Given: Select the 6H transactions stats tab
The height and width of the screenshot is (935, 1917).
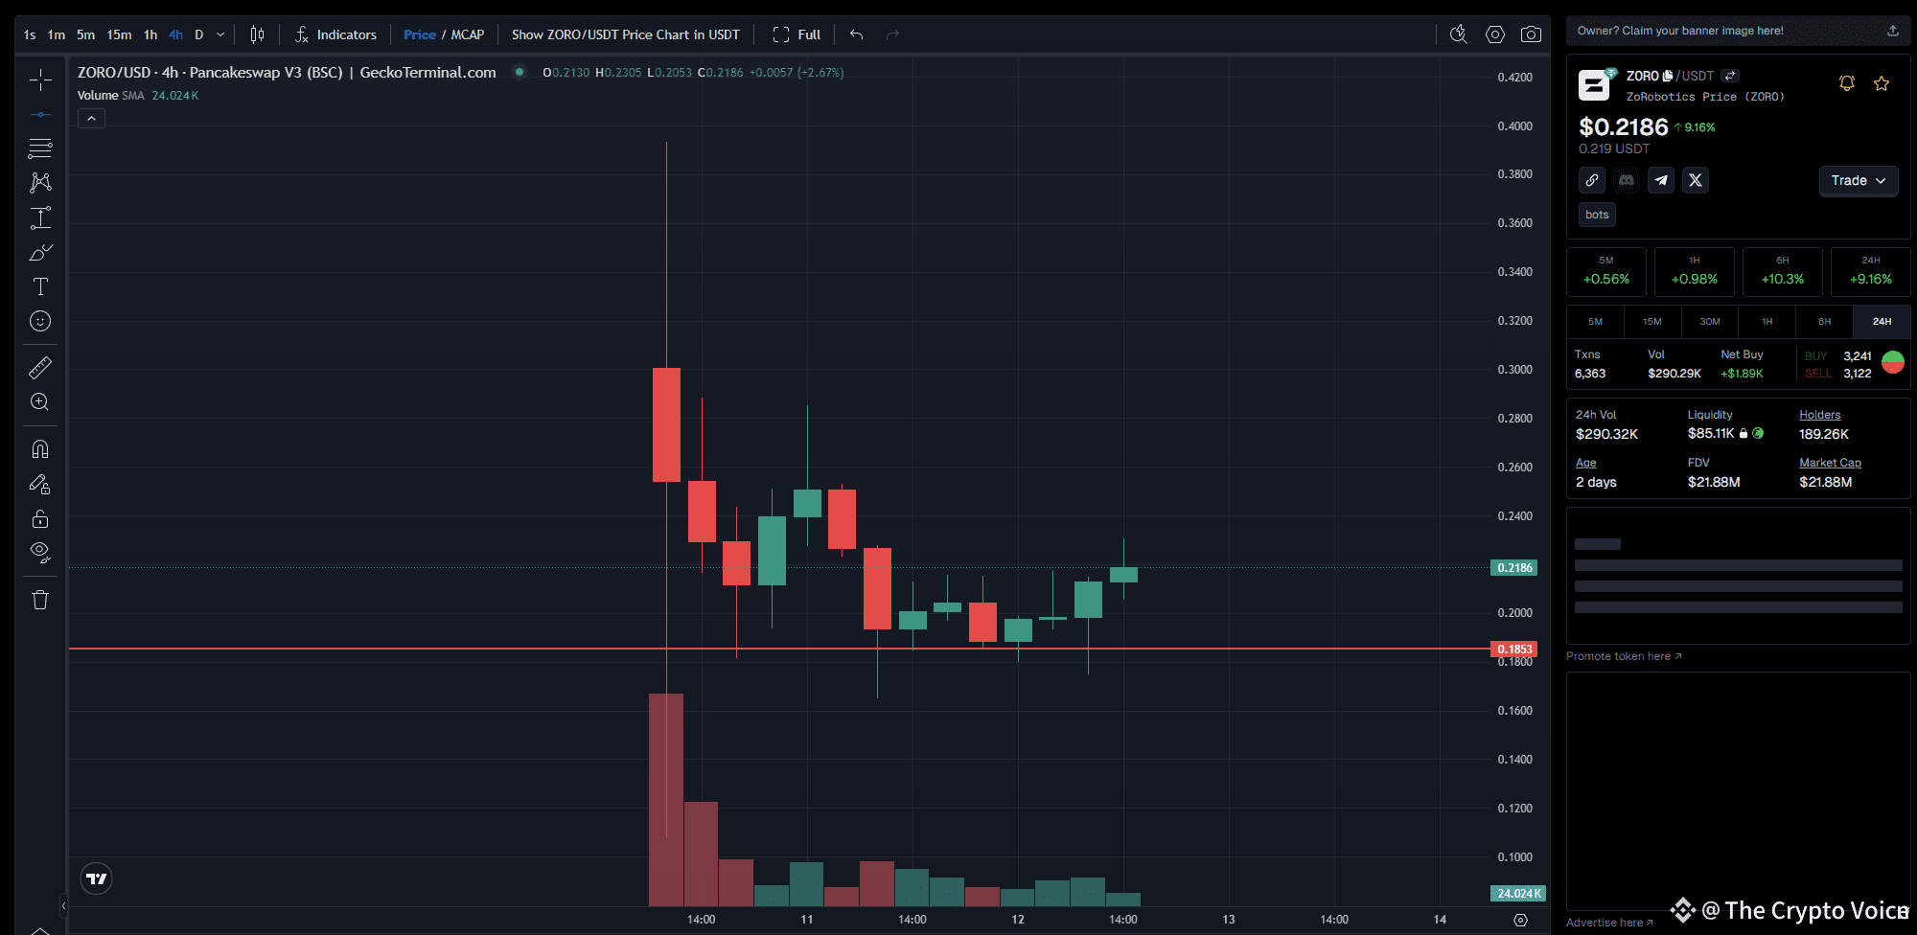Looking at the screenshot, I should point(1825,322).
